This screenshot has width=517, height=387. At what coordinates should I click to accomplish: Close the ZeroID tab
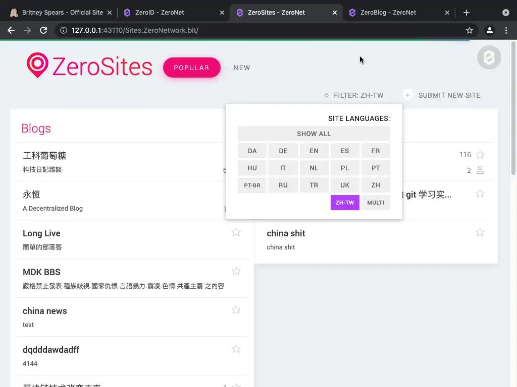tap(222, 13)
